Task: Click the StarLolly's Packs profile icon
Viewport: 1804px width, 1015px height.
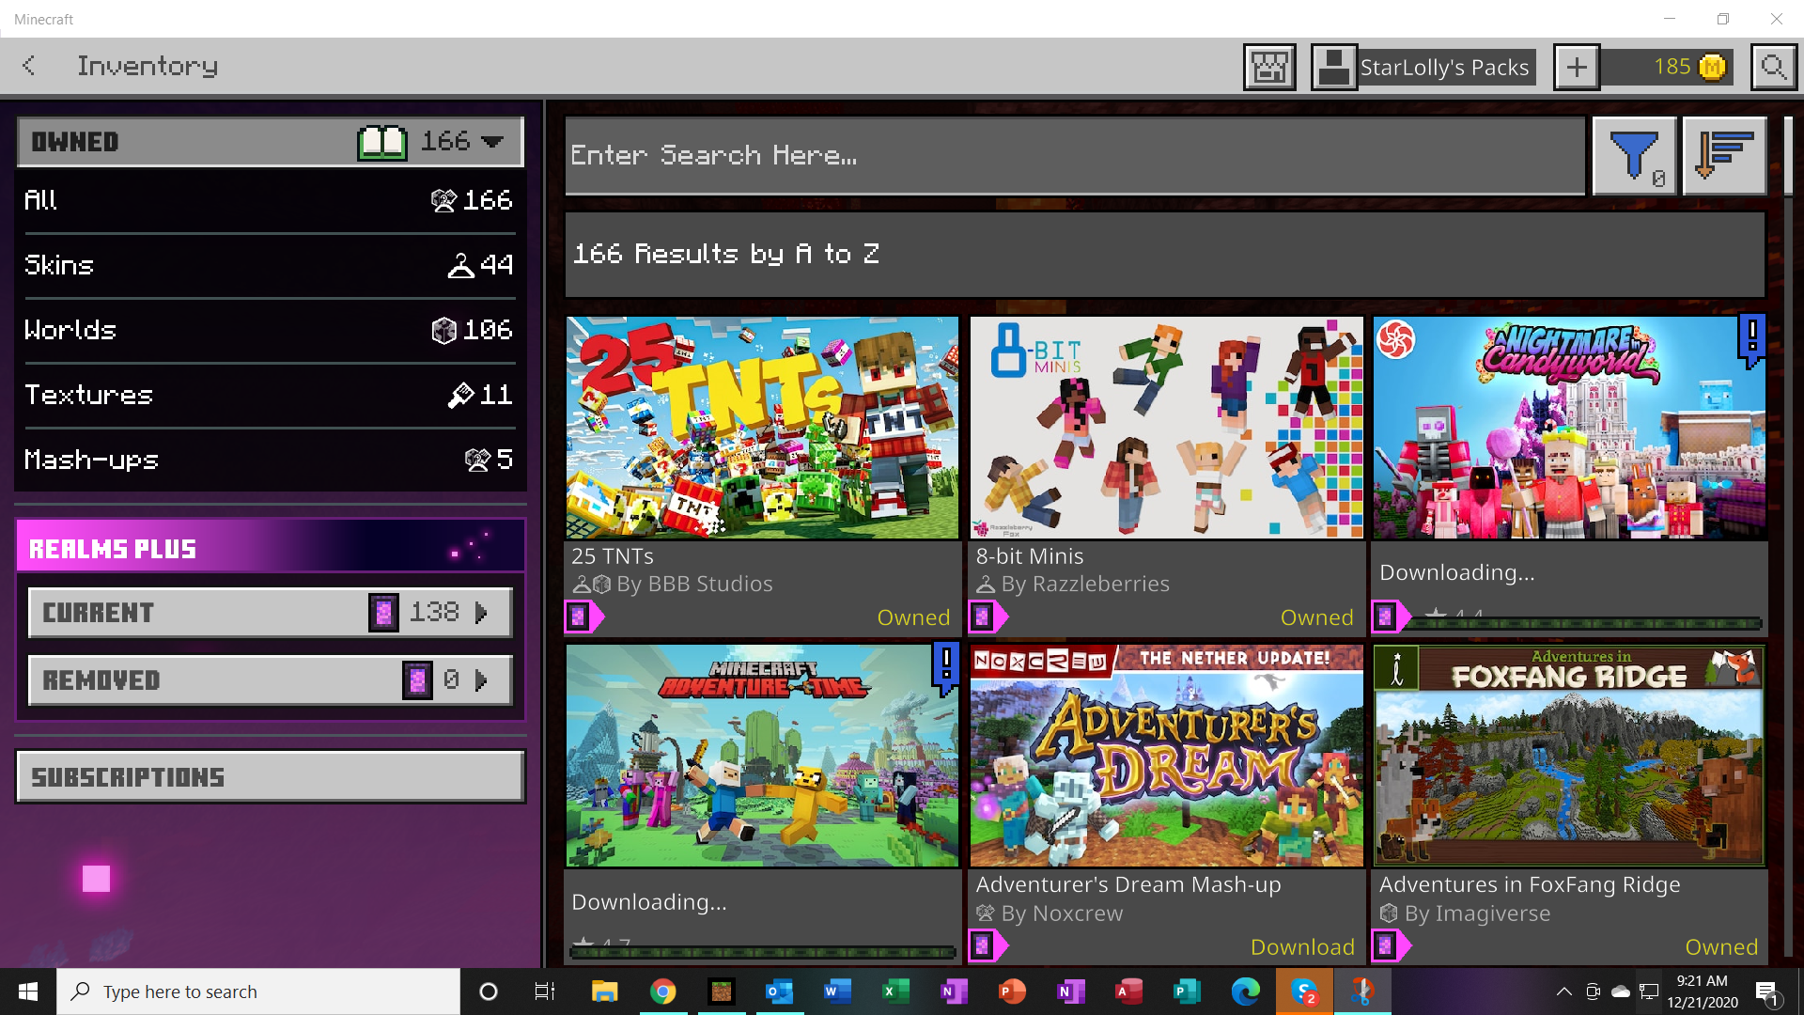Action: (x=1333, y=67)
